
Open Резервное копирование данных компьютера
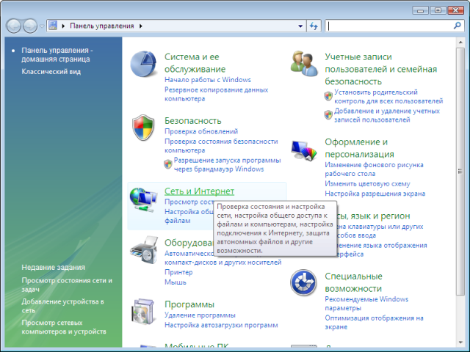[x=216, y=95]
